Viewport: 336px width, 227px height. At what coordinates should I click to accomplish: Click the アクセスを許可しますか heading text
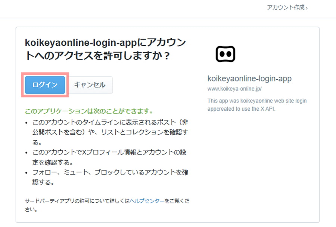(x=97, y=56)
